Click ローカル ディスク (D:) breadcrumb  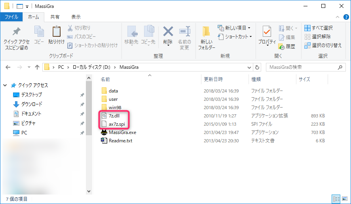[x=91, y=67]
